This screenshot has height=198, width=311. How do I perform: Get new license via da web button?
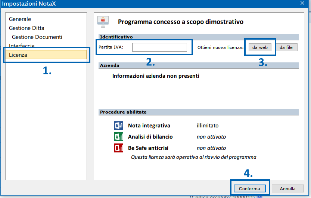[x=260, y=47]
